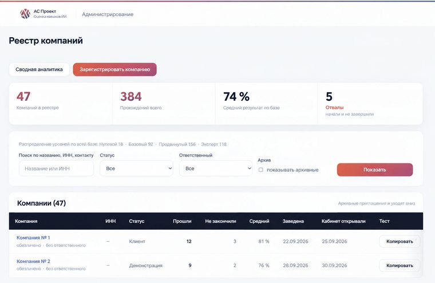
Task: Click the Компания column header
Action: (x=26, y=221)
